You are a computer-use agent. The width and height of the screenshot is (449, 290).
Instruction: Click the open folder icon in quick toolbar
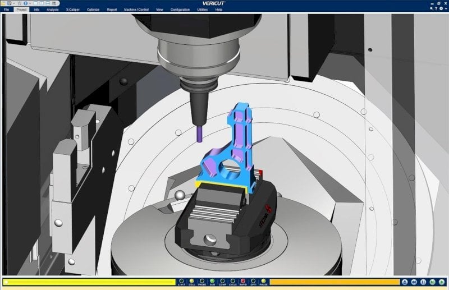point(3,3)
